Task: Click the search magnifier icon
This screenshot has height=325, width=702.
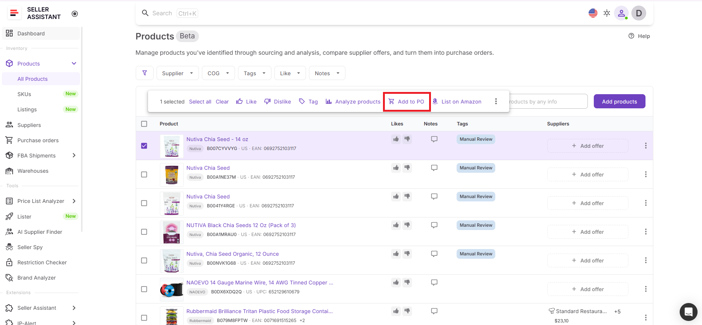Action: (145, 13)
